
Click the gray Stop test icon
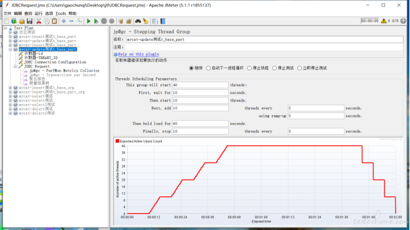(104, 21)
